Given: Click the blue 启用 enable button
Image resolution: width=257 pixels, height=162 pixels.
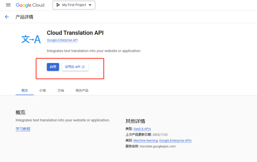Looking at the screenshot, I should (x=53, y=67).
